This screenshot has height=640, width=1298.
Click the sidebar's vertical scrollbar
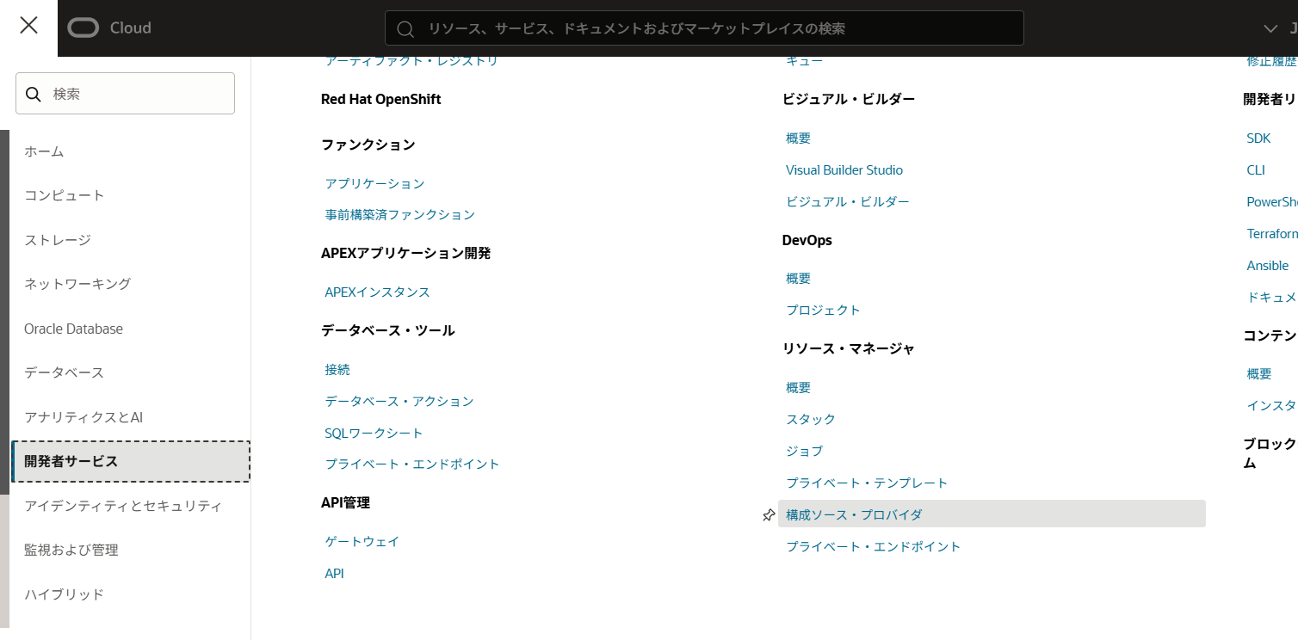point(4,312)
